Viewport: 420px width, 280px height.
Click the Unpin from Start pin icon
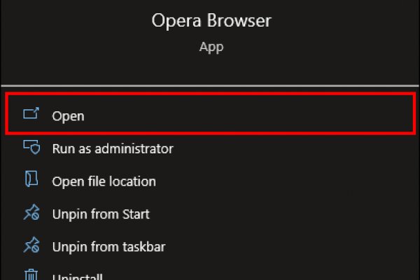pos(31,213)
